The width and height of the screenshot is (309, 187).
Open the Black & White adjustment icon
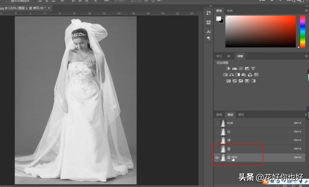pos(238,75)
